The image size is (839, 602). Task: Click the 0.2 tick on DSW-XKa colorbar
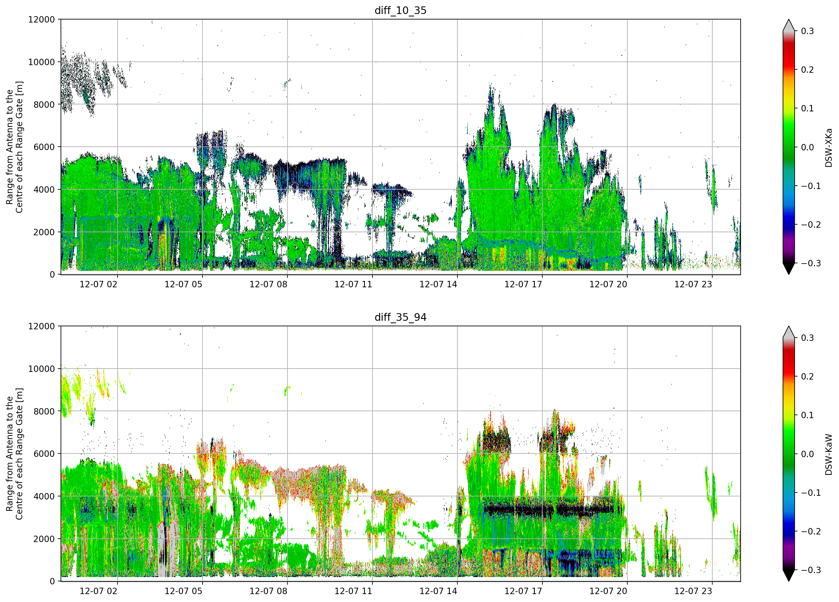click(x=807, y=70)
